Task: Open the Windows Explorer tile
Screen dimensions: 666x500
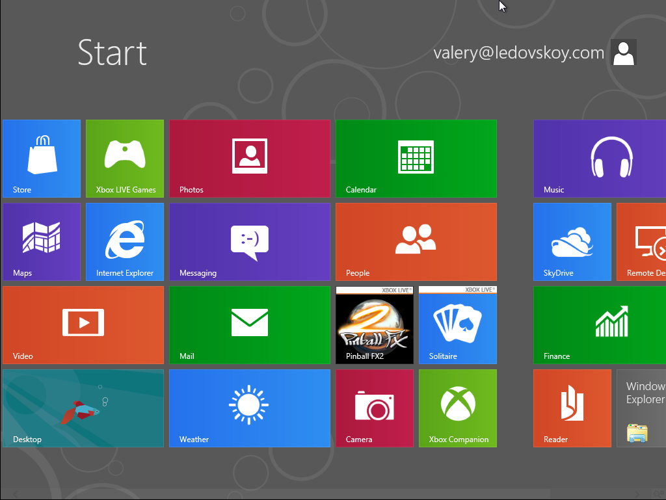Action: [x=641, y=408]
